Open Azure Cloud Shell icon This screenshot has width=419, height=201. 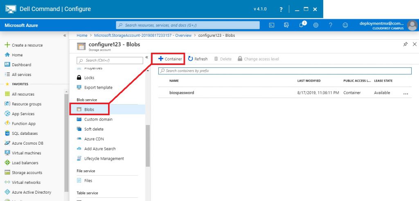(271, 25)
